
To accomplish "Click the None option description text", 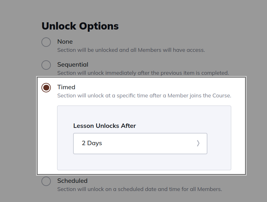I will pyautogui.click(x=131, y=50).
